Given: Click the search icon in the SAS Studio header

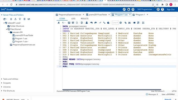Looking at the screenshot, I should click(x=124, y=9).
